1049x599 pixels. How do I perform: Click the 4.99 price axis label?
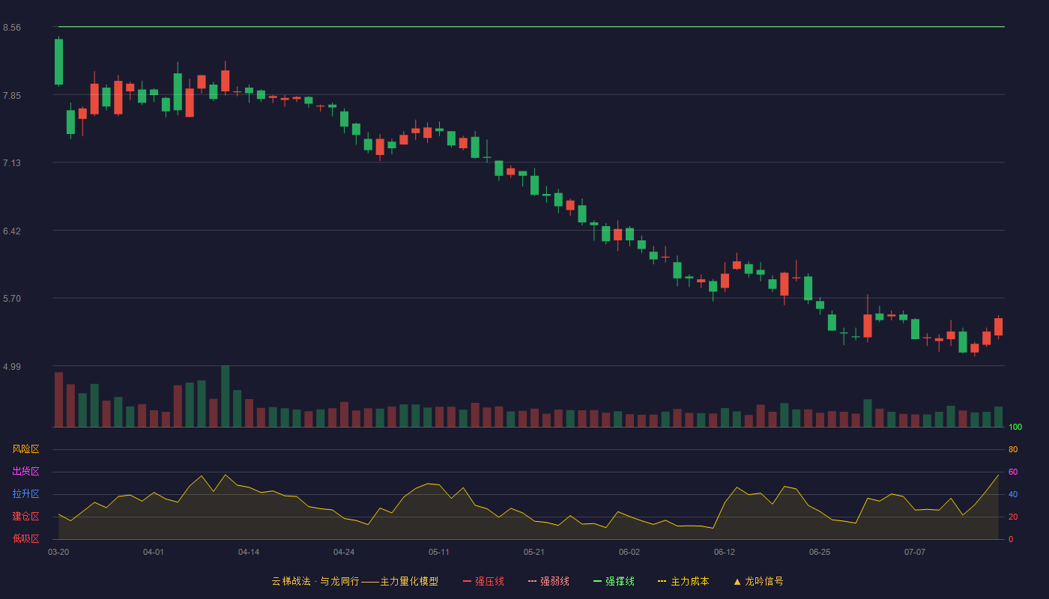point(12,367)
